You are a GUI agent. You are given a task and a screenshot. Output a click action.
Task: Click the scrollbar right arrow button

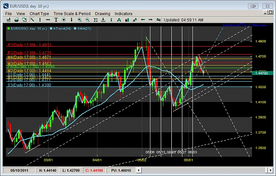click(x=271, y=170)
